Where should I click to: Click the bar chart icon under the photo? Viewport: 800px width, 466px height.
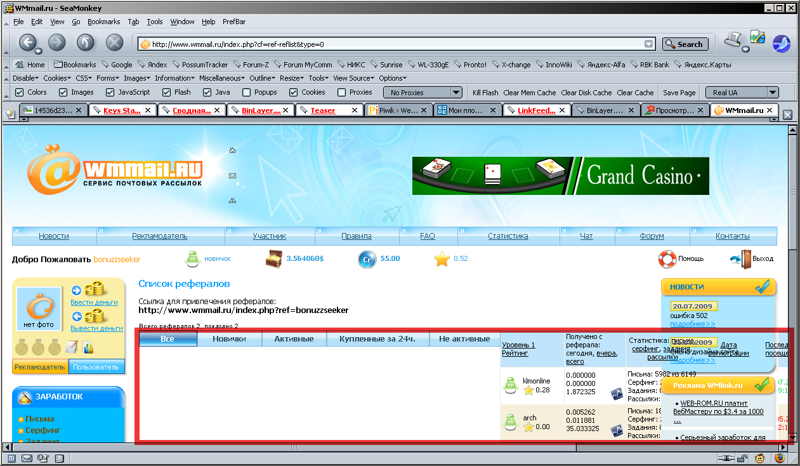pos(88,347)
